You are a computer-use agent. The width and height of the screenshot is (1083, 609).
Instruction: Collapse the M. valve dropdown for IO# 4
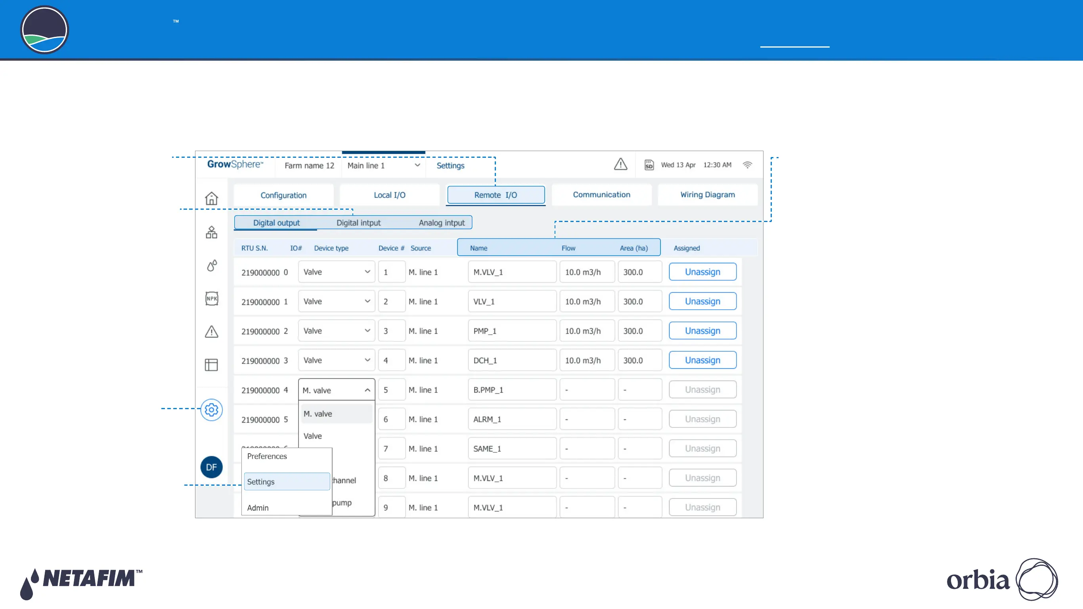pyautogui.click(x=337, y=390)
